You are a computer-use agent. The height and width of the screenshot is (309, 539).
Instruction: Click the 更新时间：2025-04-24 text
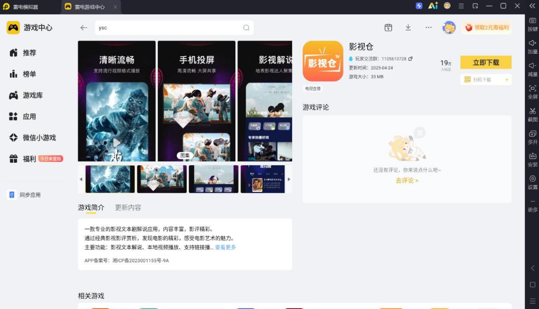371,68
